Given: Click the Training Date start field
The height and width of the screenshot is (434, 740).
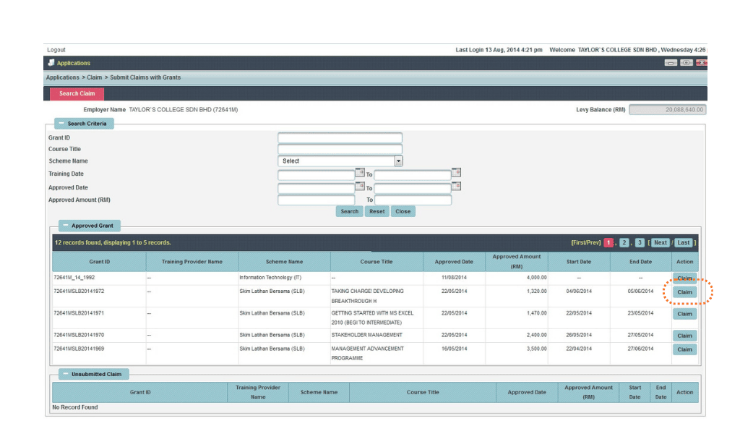Looking at the screenshot, I should (317, 175).
